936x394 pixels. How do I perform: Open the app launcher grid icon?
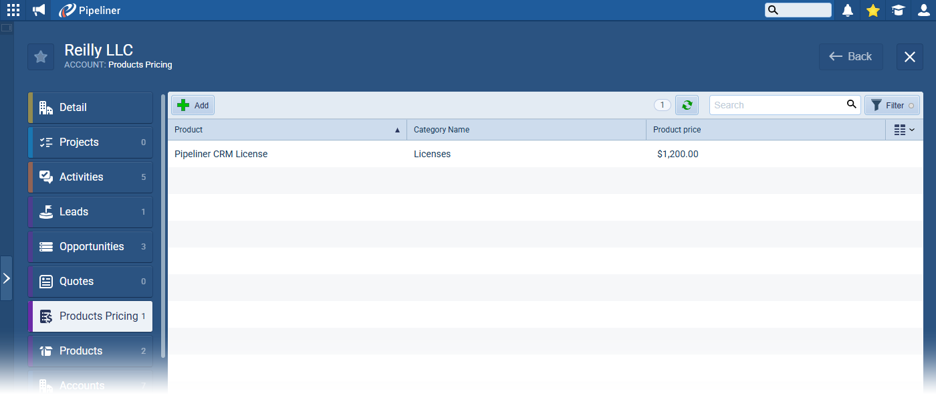pyautogui.click(x=13, y=10)
